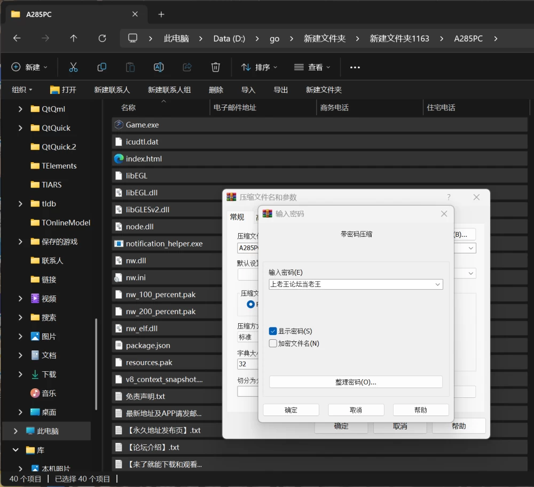Image resolution: width=534 pixels, height=487 pixels.
Task: Open the 组织 organize dropdown
Action: [22, 90]
